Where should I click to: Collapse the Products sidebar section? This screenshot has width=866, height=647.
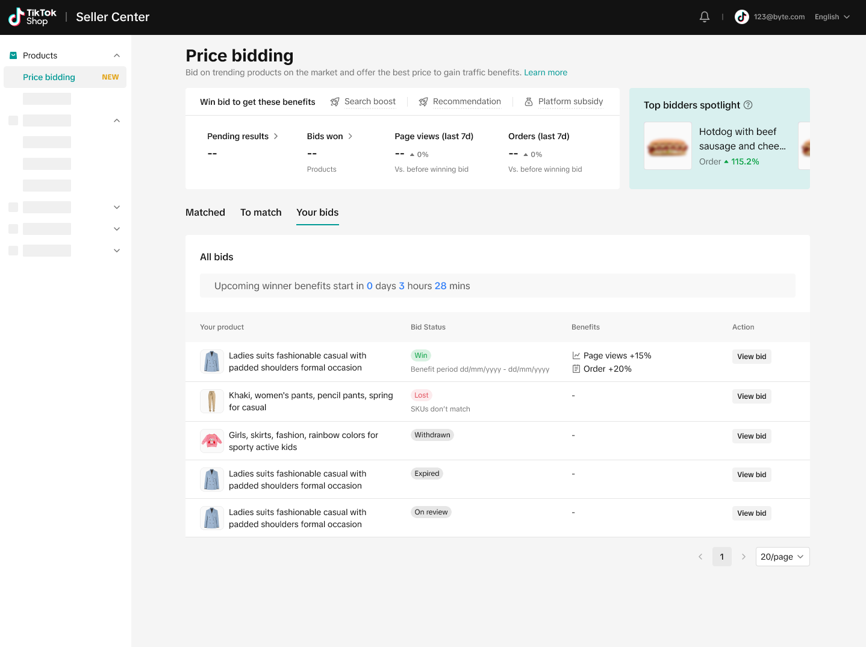[x=117, y=55]
